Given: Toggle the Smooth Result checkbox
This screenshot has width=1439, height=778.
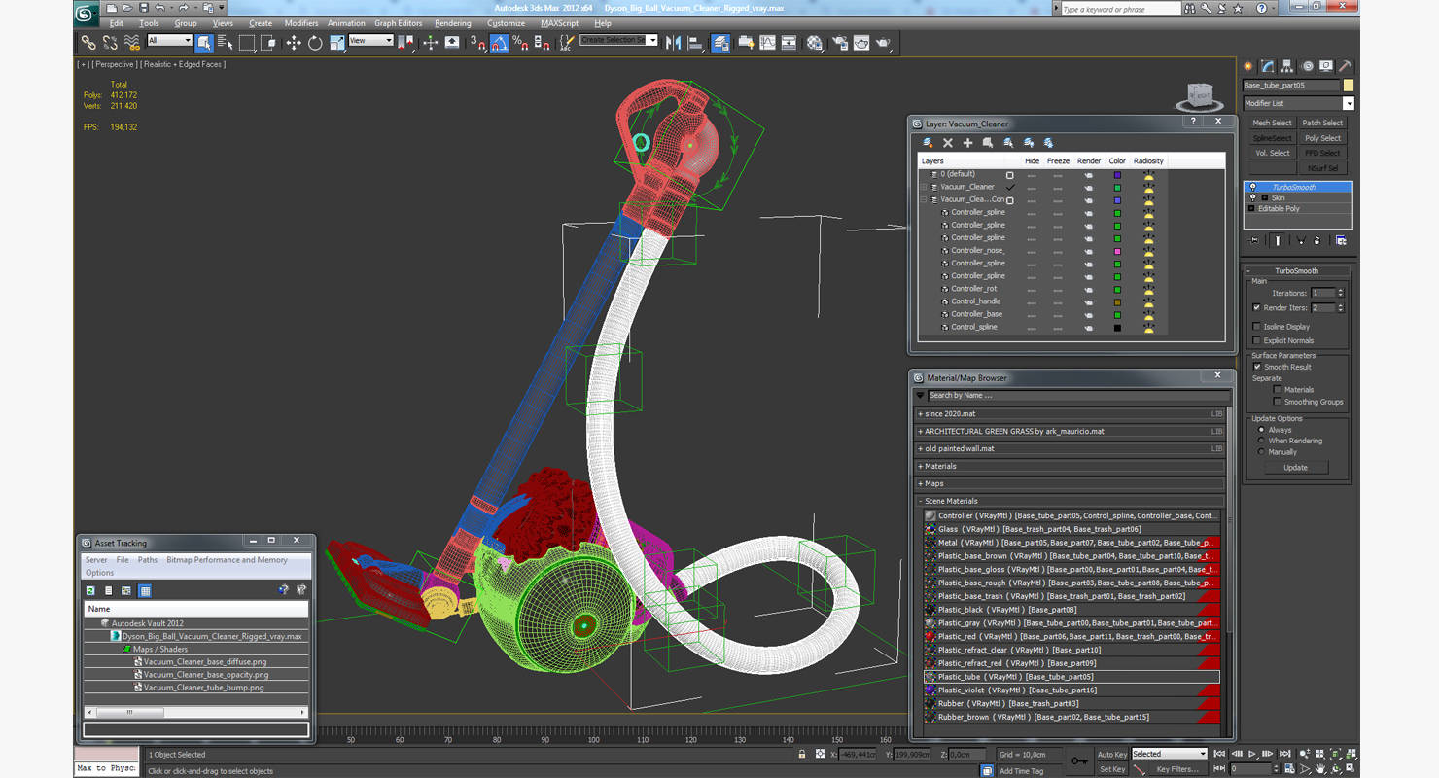Looking at the screenshot, I should [1257, 367].
